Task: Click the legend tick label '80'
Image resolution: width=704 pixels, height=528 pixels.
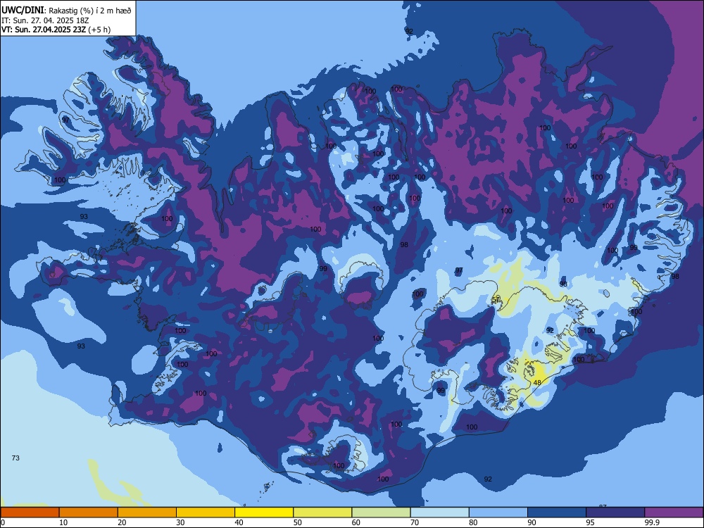Action: tap(473, 522)
